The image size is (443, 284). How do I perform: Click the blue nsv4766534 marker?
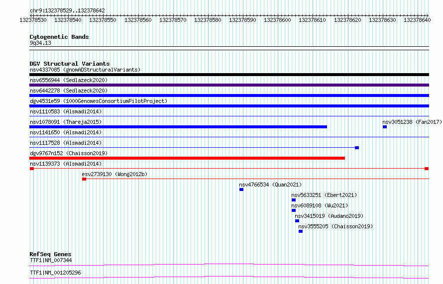tap(241, 189)
